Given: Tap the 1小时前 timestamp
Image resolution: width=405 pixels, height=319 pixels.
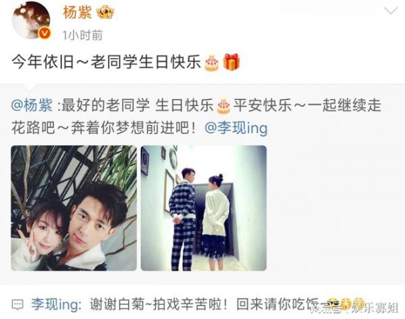Looking at the screenshot, I should click(x=82, y=35).
